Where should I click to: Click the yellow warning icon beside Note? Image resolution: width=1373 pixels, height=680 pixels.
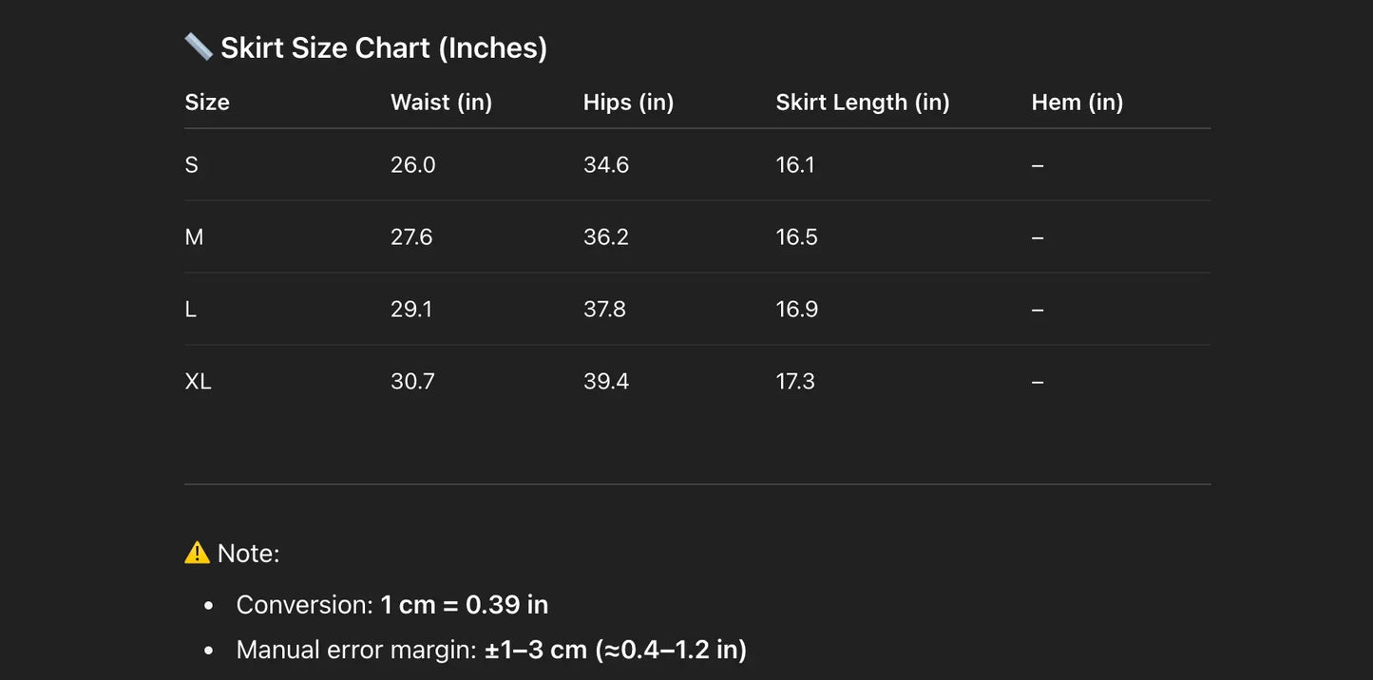(x=197, y=553)
